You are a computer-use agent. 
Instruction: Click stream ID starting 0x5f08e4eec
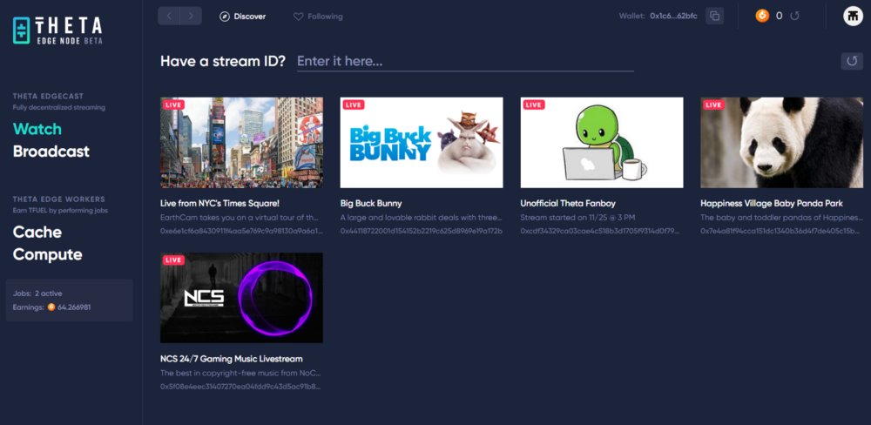coord(240,386)
